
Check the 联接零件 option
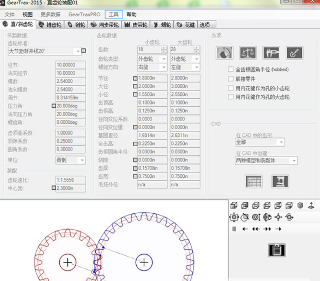point(231,79)
